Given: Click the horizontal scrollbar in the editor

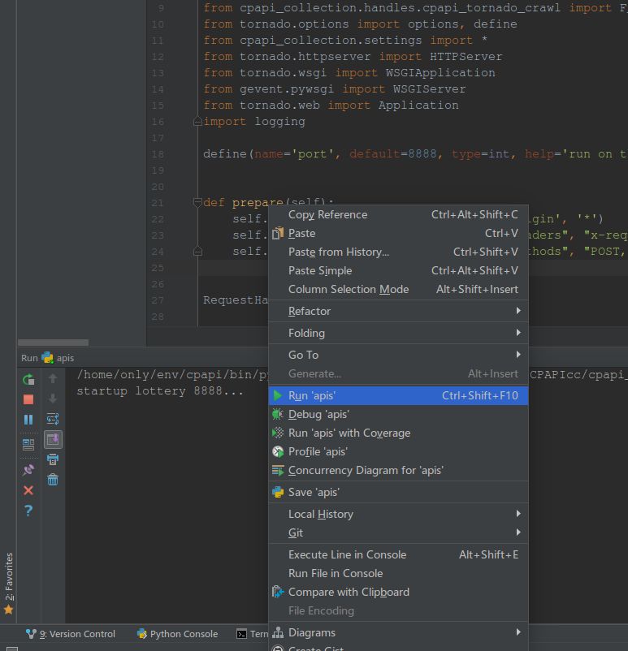Looking at the screenshot, I should coord(53,343).
